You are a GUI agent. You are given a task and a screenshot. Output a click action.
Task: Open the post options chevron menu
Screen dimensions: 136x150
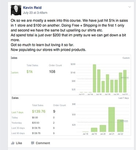pyautogui.click(x=130, y=7)
